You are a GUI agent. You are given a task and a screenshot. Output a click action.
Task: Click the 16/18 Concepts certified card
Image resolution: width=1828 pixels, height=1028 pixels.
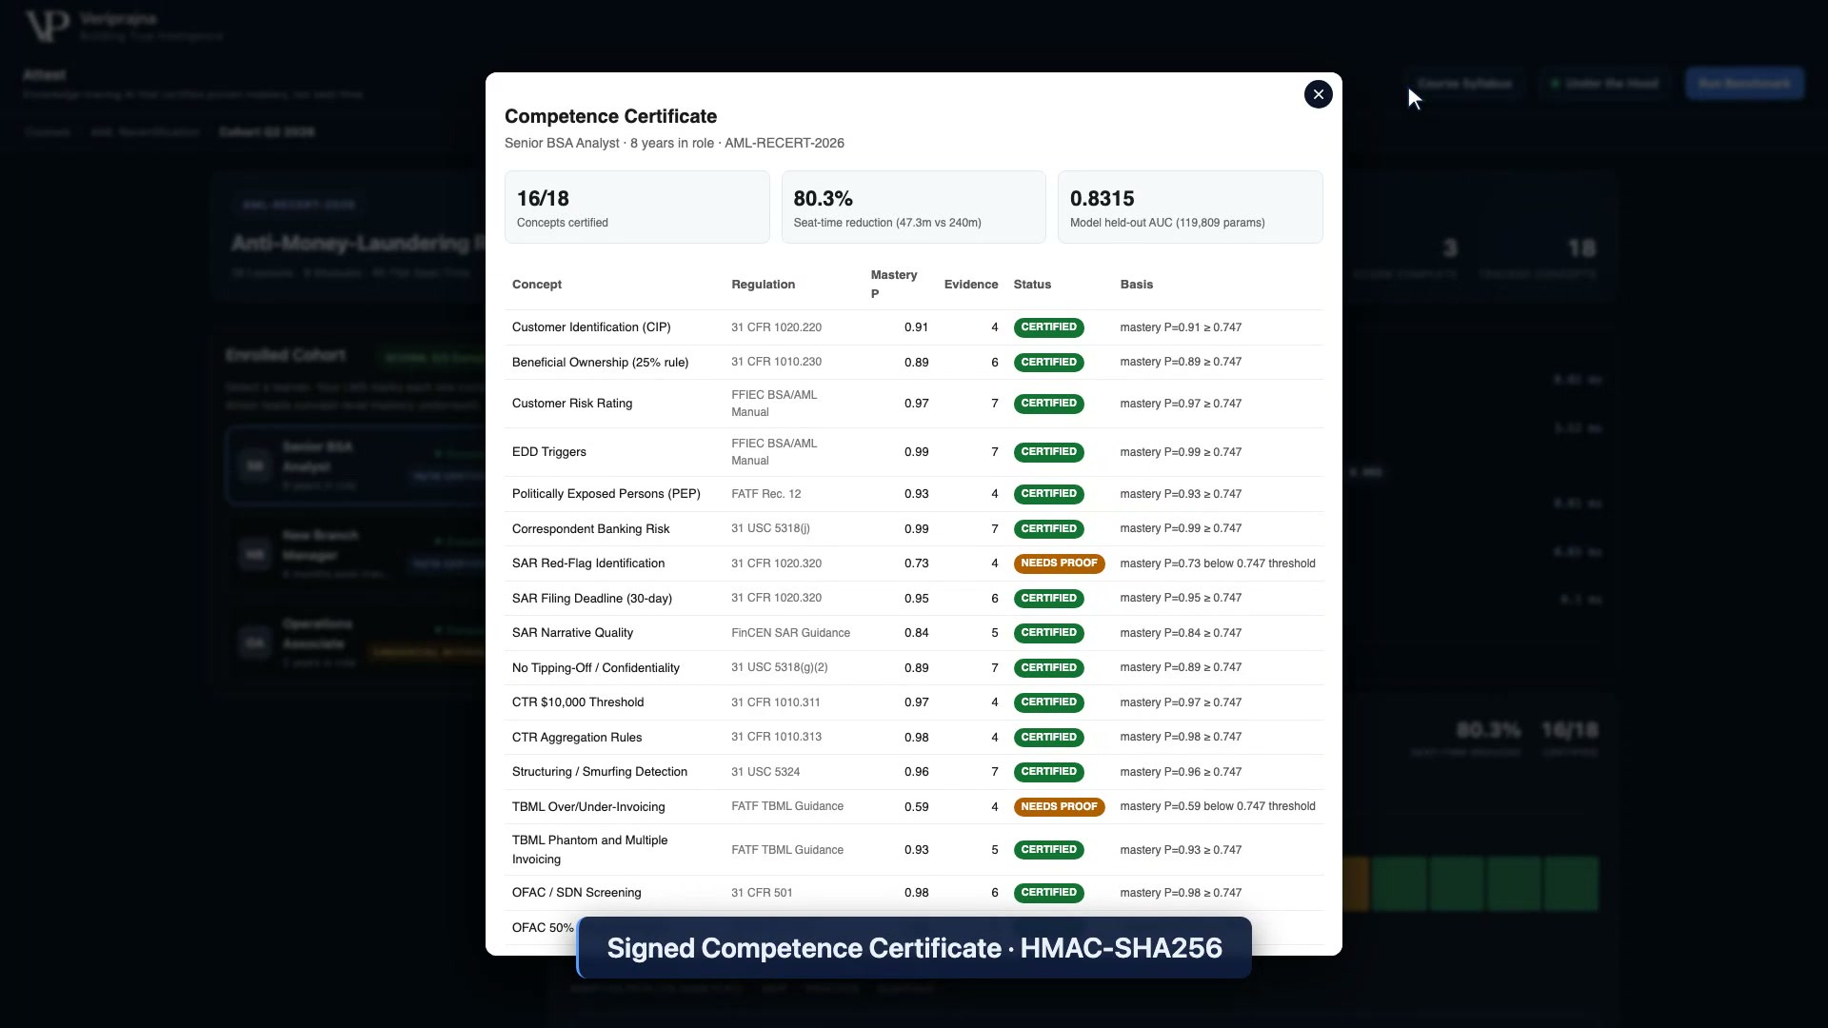637,208
